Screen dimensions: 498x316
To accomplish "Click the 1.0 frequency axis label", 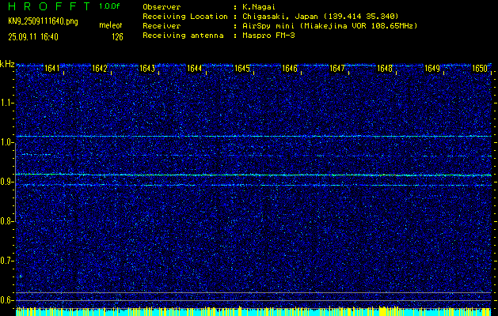I will pos(7,143).
